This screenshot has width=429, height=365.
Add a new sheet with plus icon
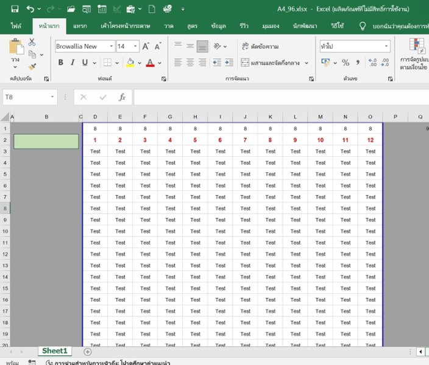coord(87,352)
